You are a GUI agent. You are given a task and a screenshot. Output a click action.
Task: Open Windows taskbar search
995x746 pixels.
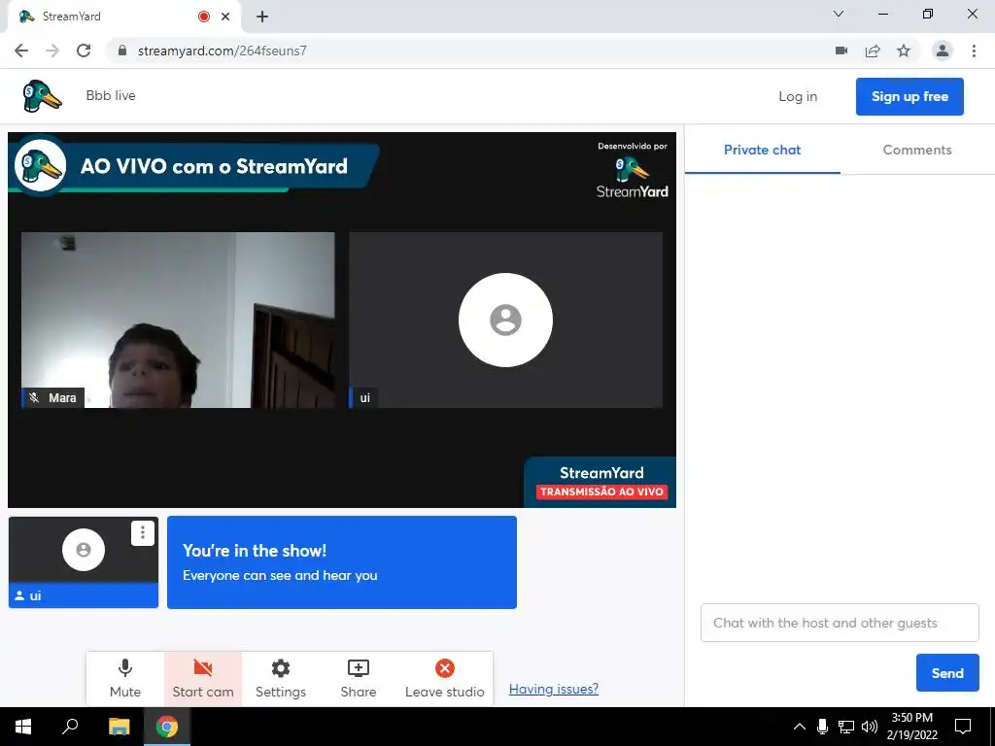click(x=70, y=727)
